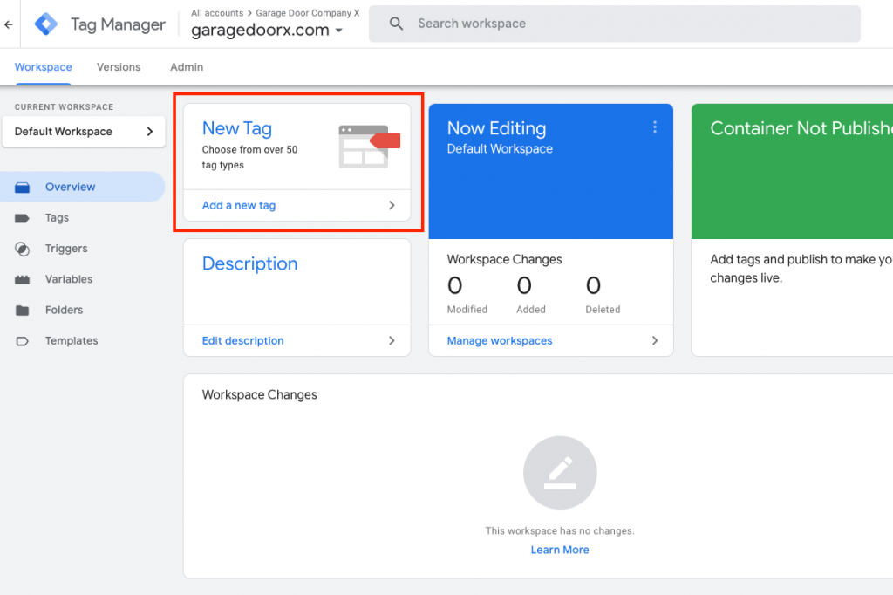The width and height of the screenshot is (893, 595).
Task: Click the Edit description link
Action: pyautogui.click(x=242, y=340)
